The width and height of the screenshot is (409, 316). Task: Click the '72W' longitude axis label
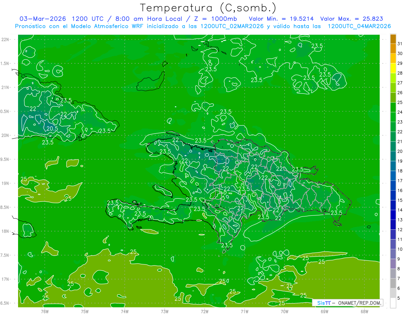204,312
